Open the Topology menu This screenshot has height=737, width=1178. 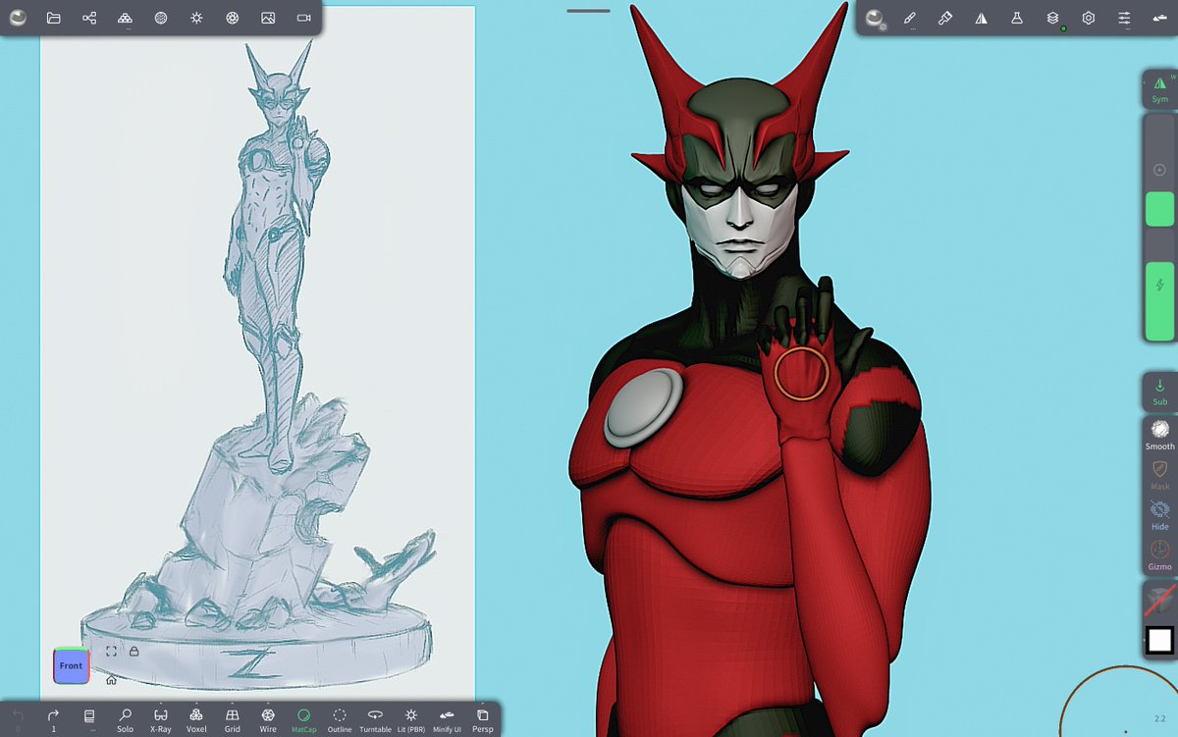125,18
